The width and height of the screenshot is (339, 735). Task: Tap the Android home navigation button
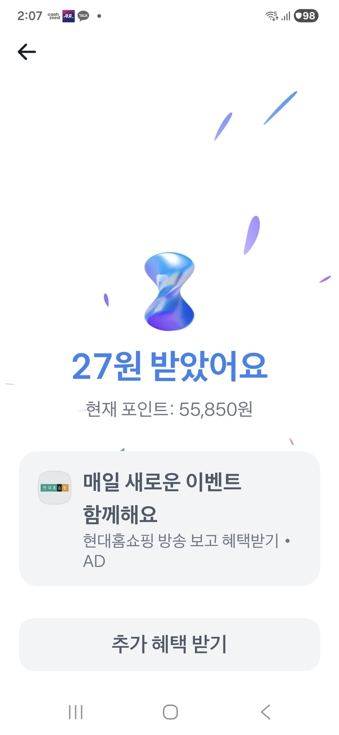pyautogui.click(x=170, y=712)
